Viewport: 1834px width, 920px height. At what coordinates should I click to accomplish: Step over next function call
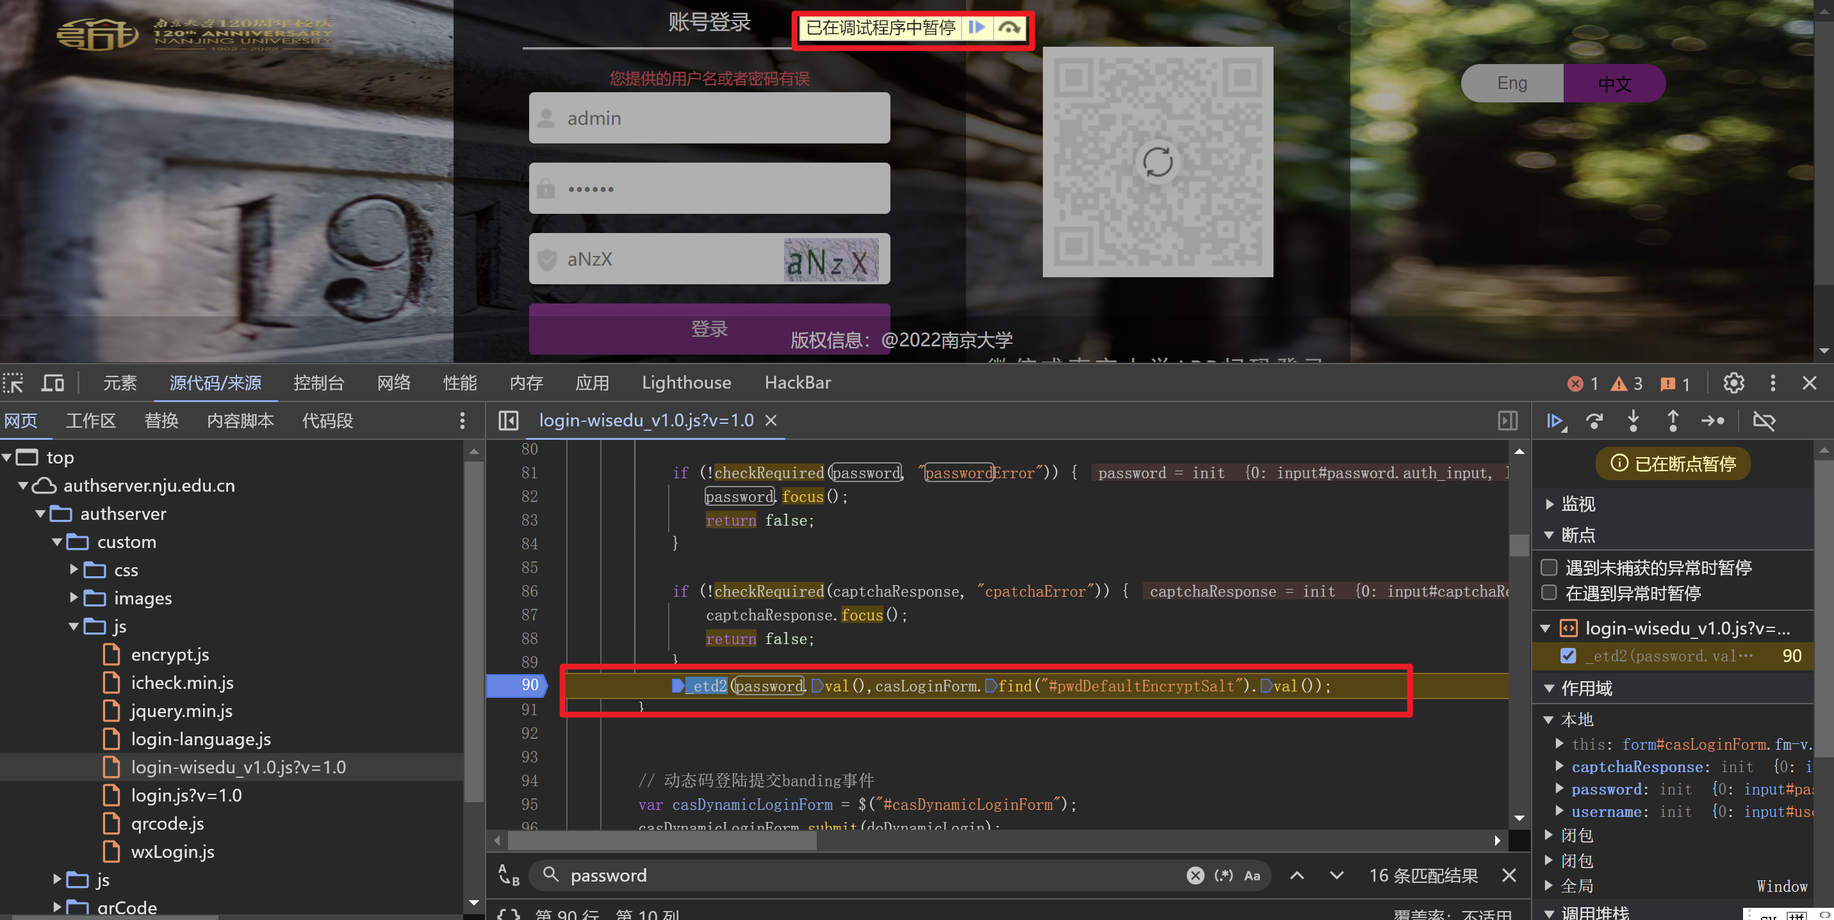tap(1594, 421)
